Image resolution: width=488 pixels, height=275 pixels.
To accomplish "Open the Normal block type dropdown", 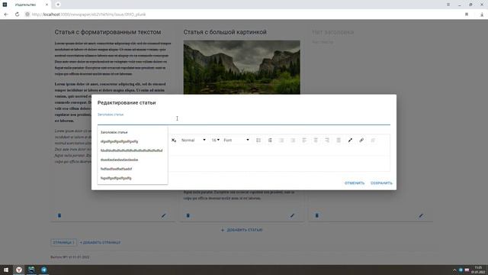I will [x=193, y=141].
